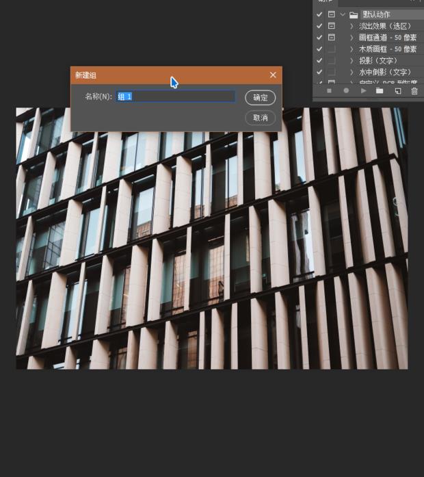Toggle dialog box for 投影（文字）
Viewport: 424px width, 477px height.
tap(331, 60)
